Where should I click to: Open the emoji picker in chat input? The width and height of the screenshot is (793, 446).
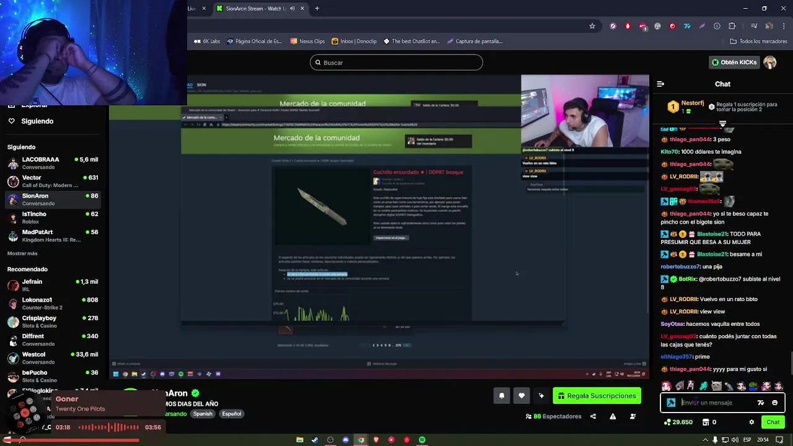[x=774, y=403]
